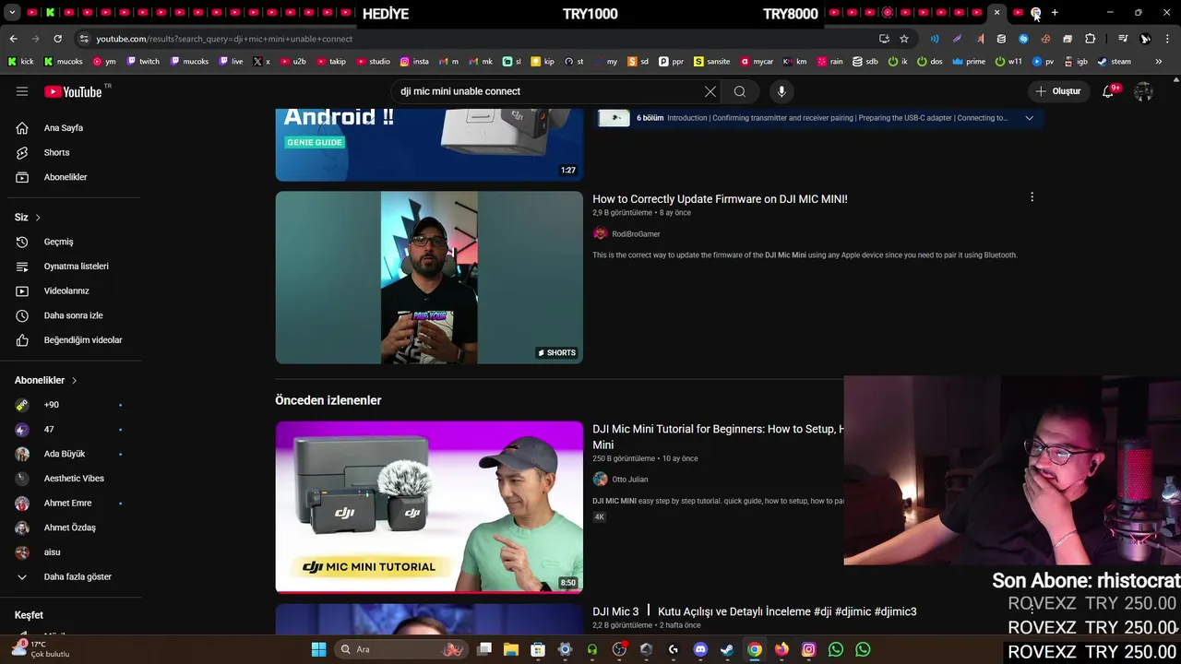The width and height of the screenshot is (1181, 664).
Task: Visit the Otto Julian channel link
Action: [x=629, y=480]
